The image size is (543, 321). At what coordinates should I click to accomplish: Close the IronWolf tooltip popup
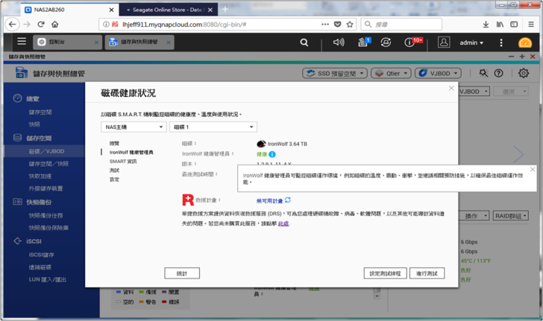[x=533, y=170]
